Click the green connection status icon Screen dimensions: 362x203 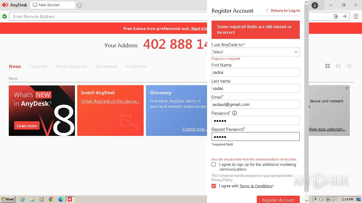(x=5, y=16)
